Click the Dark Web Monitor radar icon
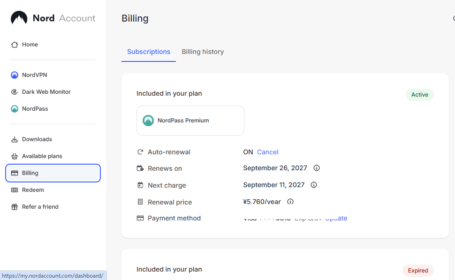 [x=15, y=91]
